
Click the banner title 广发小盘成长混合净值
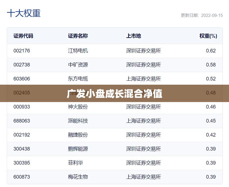(115, 94)
